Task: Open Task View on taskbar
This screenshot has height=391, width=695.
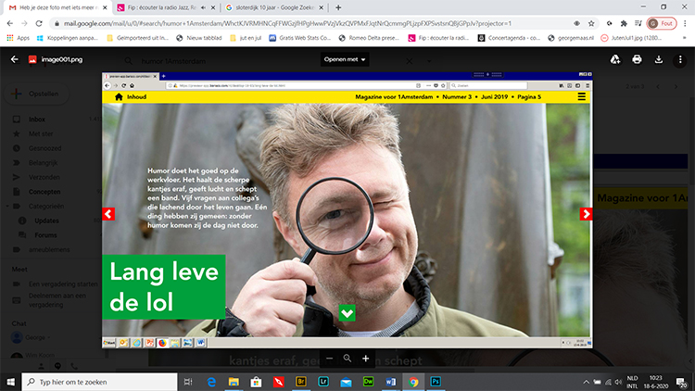Action: (188, 382)
